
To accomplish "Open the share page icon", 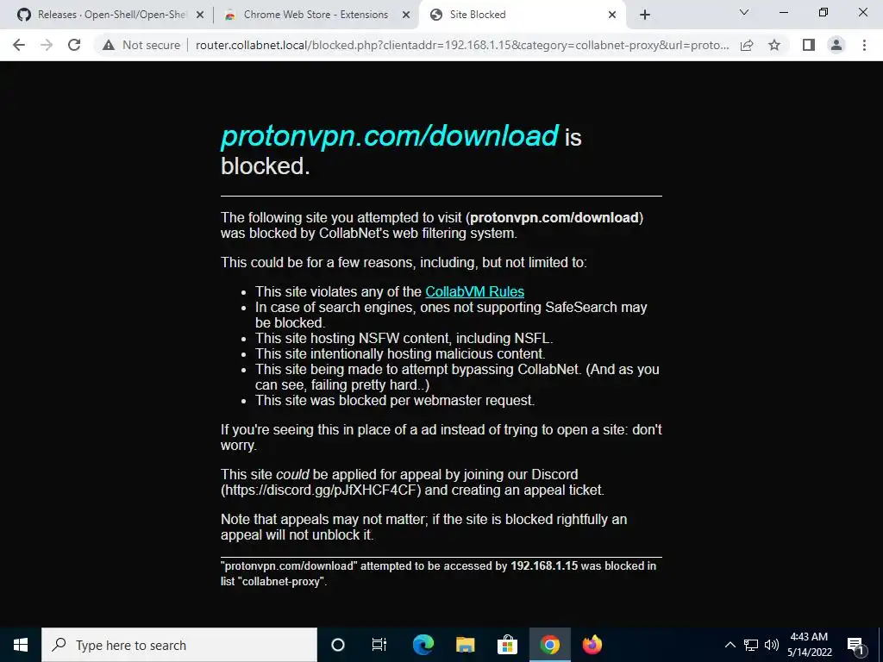I will [747, 45].
